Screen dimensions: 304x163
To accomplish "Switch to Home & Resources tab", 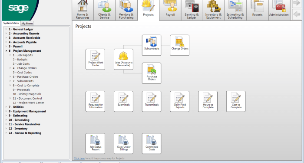I will click(x=83, y=10).
